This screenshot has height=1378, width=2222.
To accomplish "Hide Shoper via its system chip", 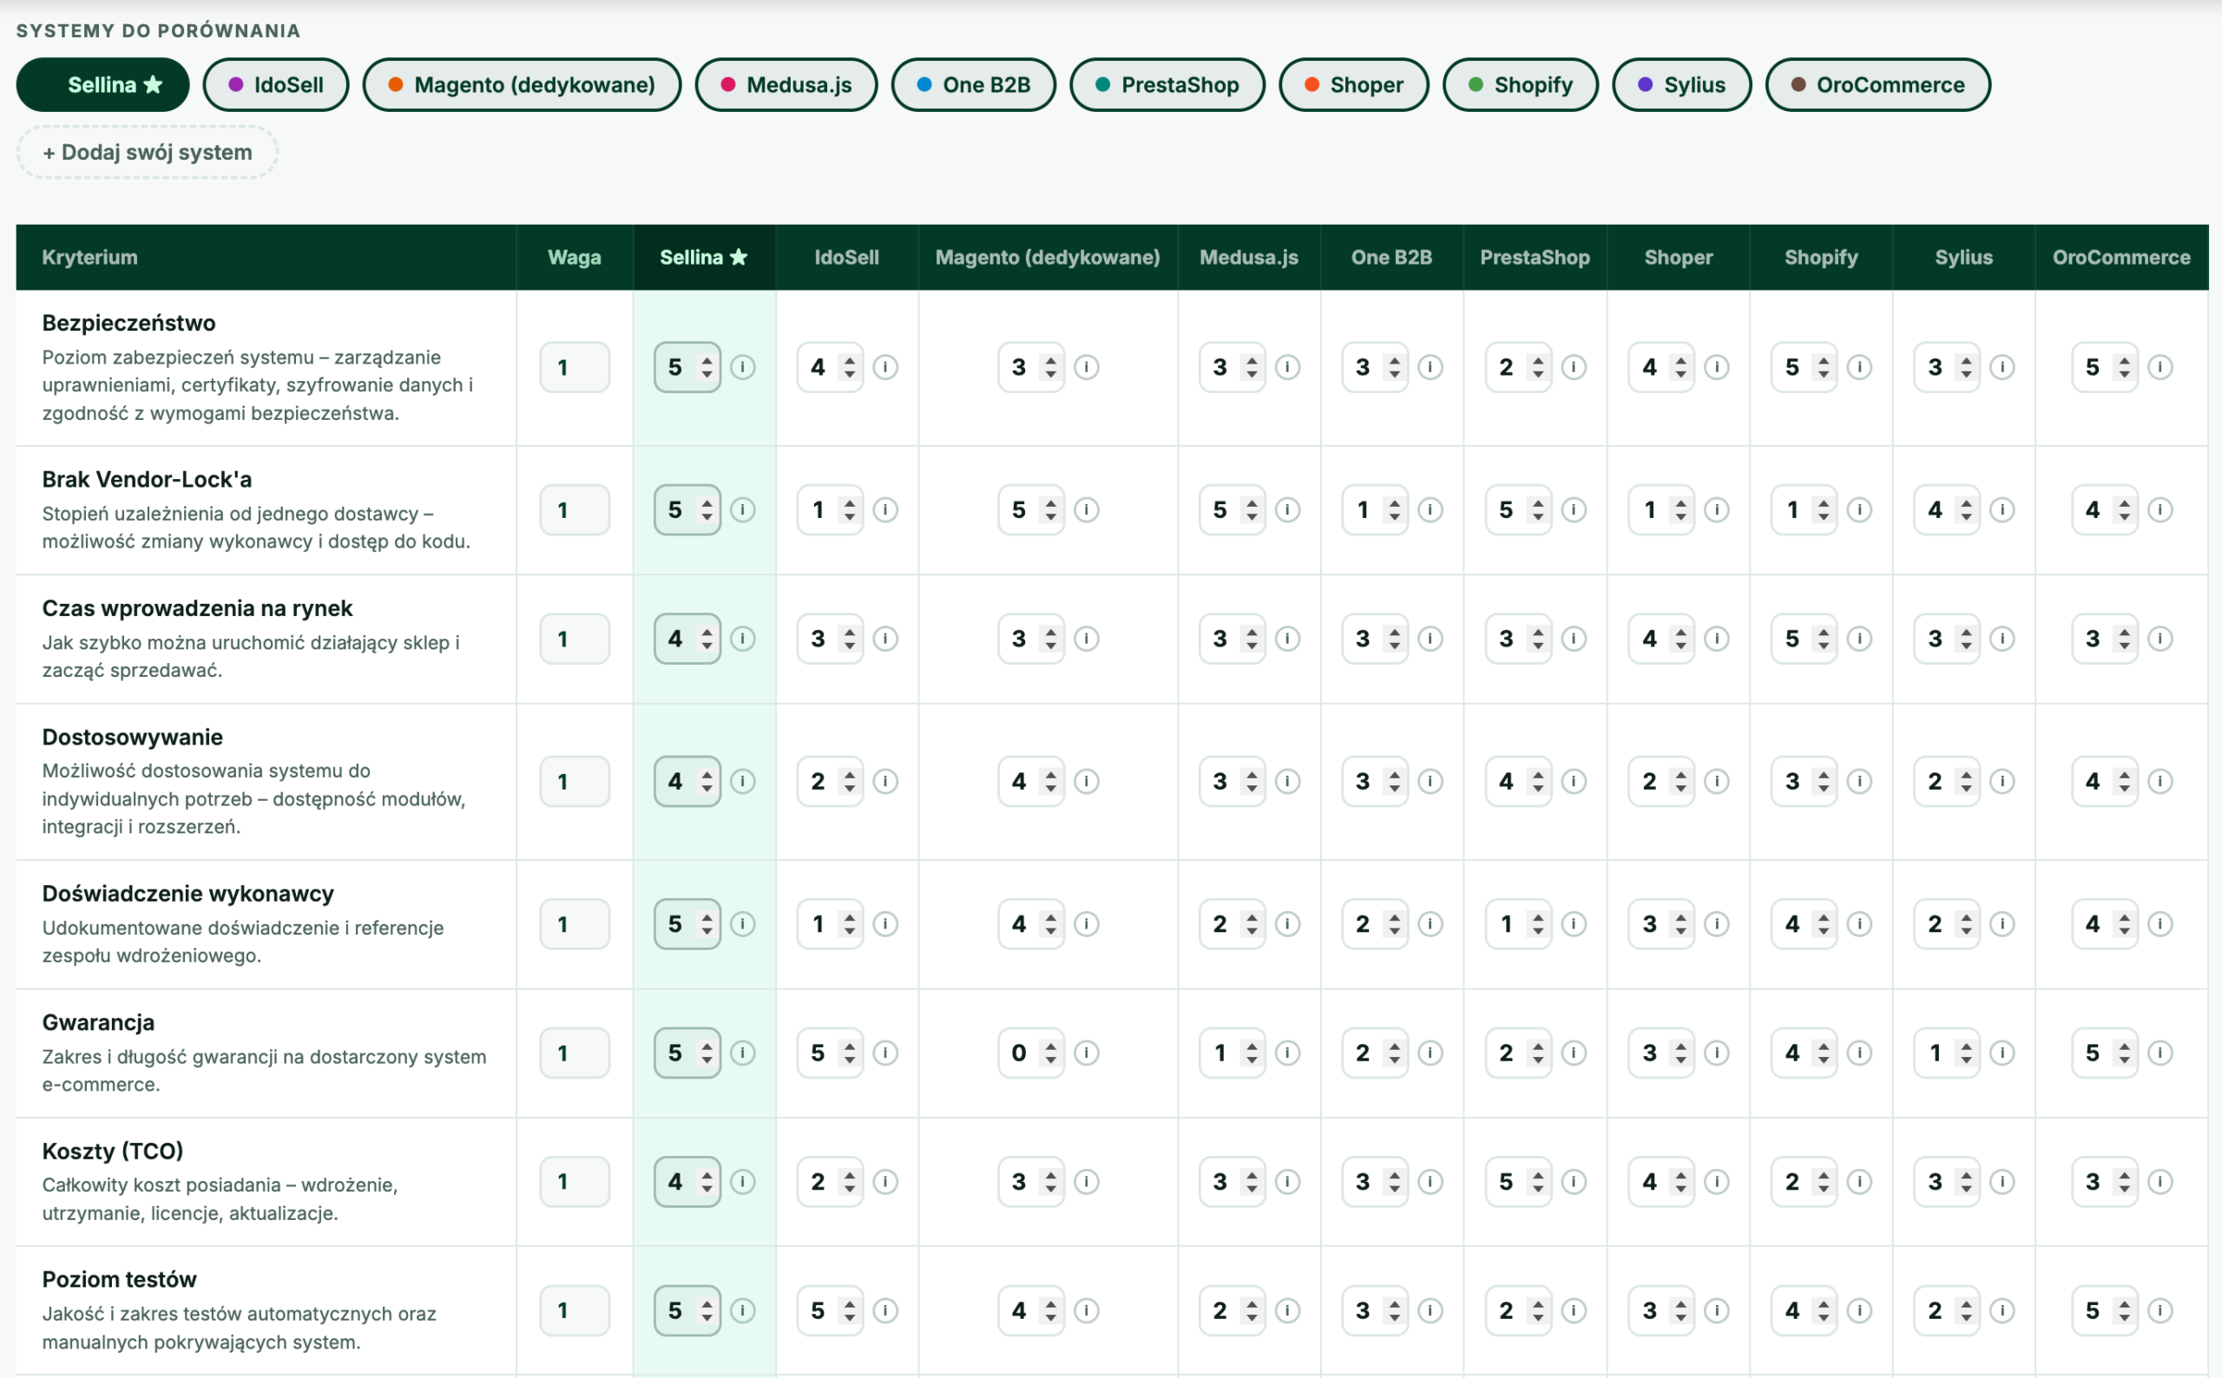I will tap(1354, 85).
